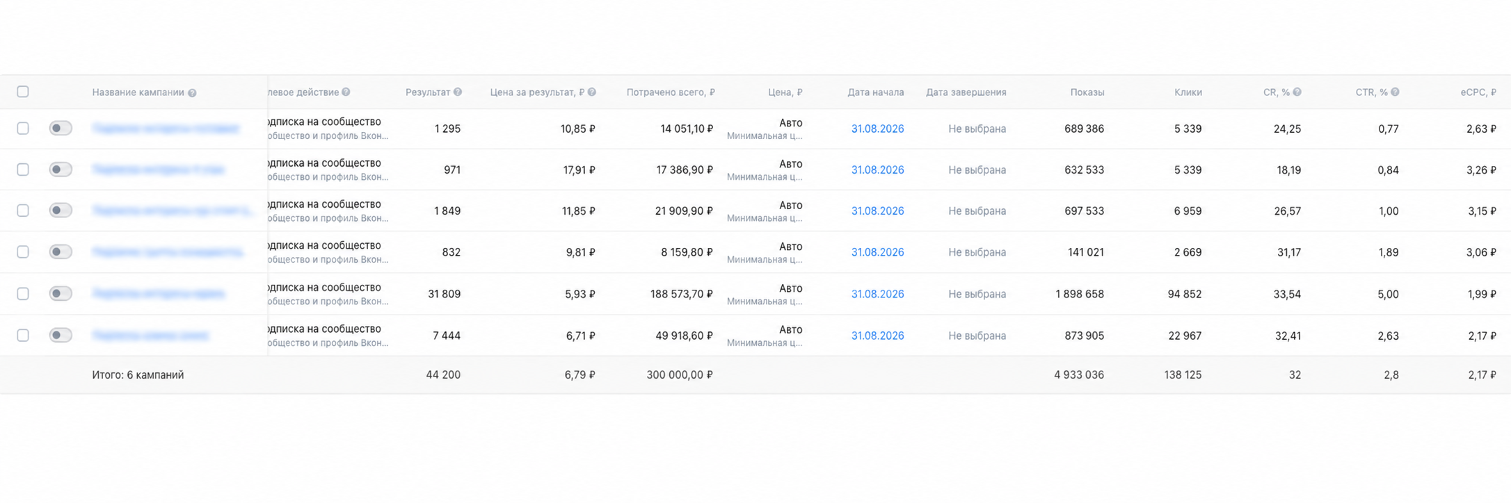Screen dimensions: 1511x503
Task: Toggle the first campaign on/off switch
Action: [61, 128]
